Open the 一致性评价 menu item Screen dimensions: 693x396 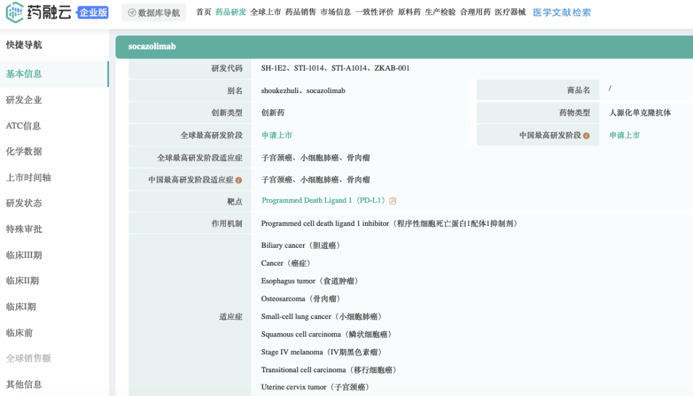(374, 12)
